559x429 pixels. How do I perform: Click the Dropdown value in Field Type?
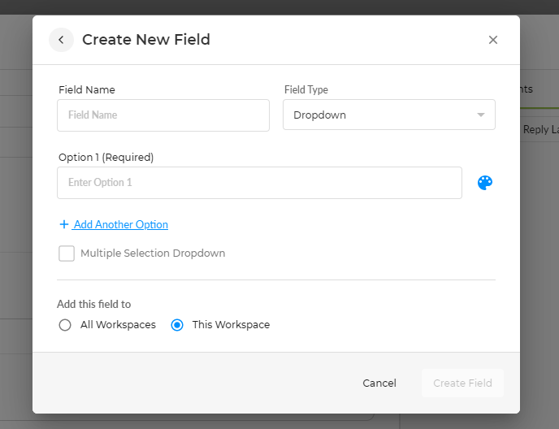tap(320, 115)
